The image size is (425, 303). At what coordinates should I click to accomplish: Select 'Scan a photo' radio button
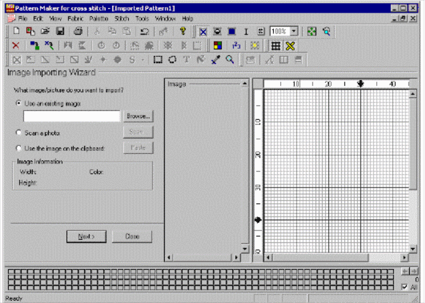[18, 133]
